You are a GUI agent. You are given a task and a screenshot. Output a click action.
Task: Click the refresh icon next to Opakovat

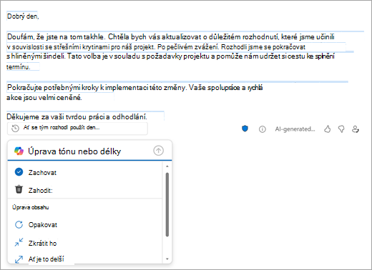pyautogui.click(x=19, y=224)
